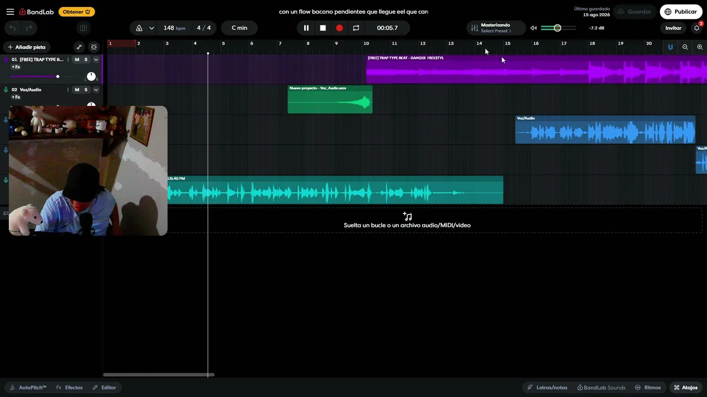Solo track 02 with S button
This screenshot has height=397, width=707.
(86, 90)
